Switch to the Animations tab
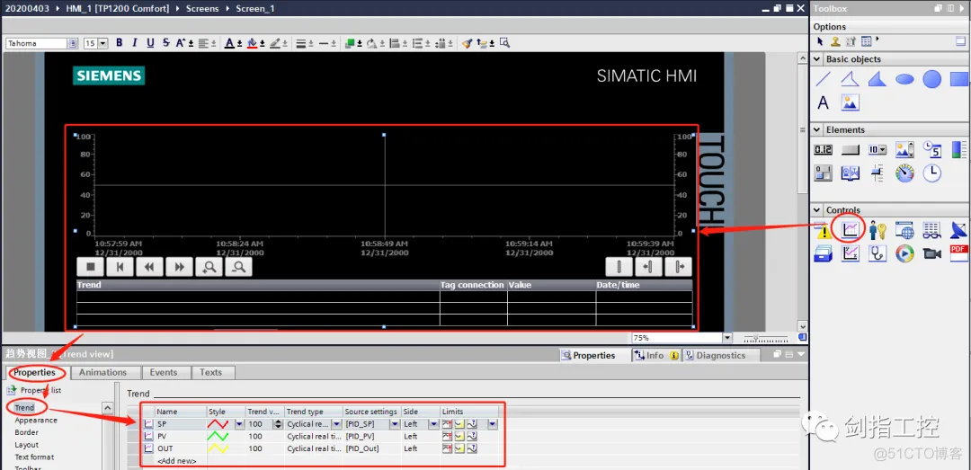Image resolution: width=971 pixels, height=470 pixels. point(102,372)
